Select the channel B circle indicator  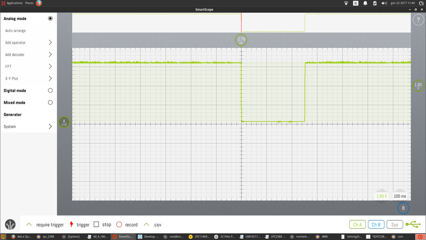coord(403,208)
